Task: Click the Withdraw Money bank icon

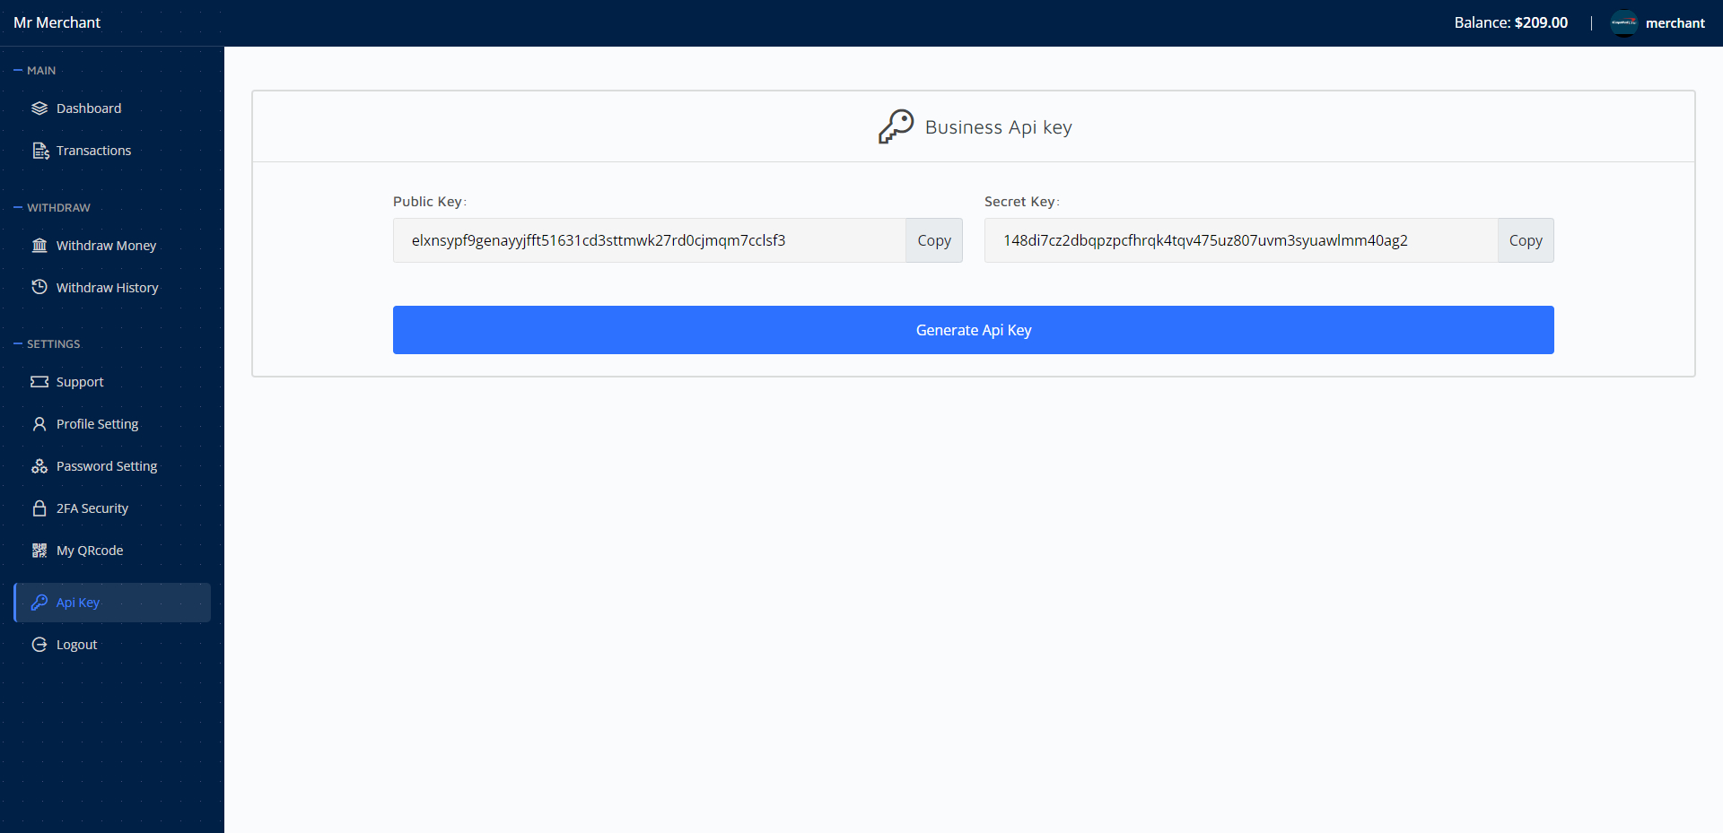Action: (39, 245)
